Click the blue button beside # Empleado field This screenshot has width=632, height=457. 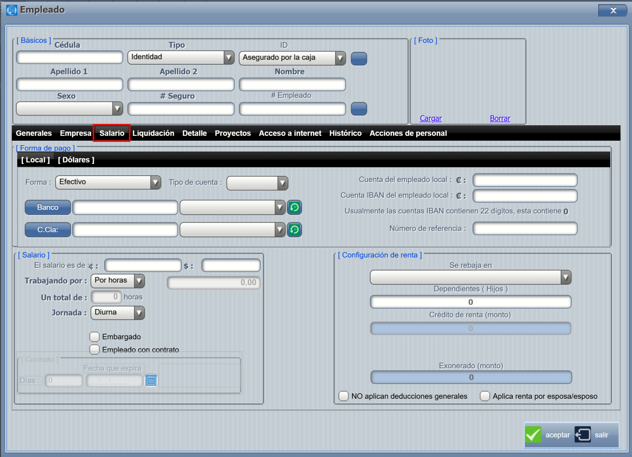(x=359, y=109)
